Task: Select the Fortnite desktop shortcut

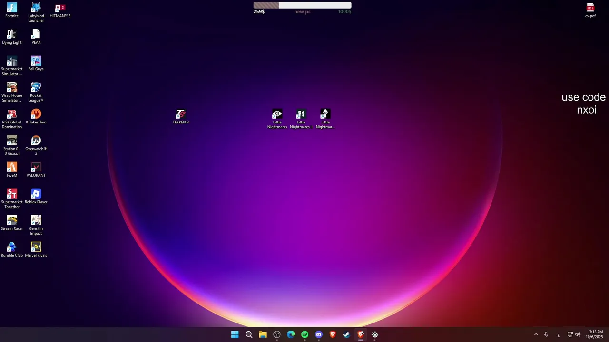Action: (12, 10)
